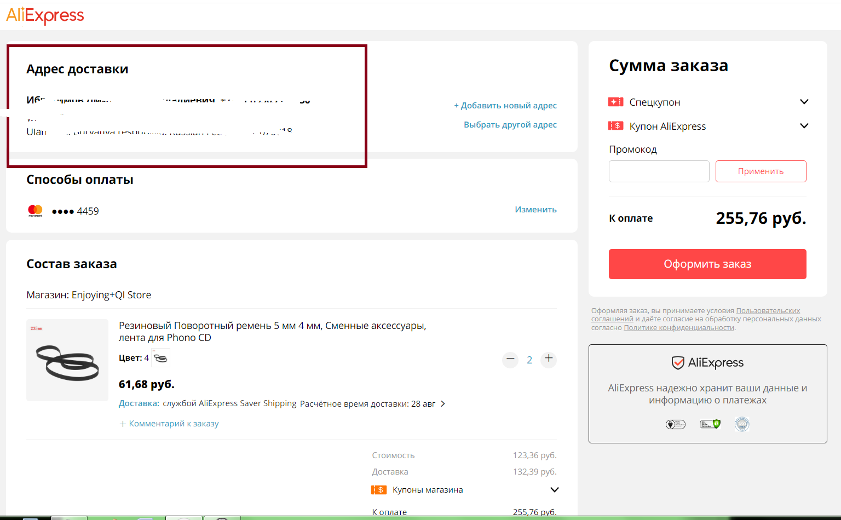Click into the Промокод input field

(x=659, y=171)
